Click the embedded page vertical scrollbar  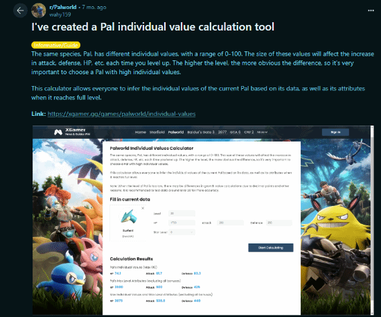tap(372, 220)
